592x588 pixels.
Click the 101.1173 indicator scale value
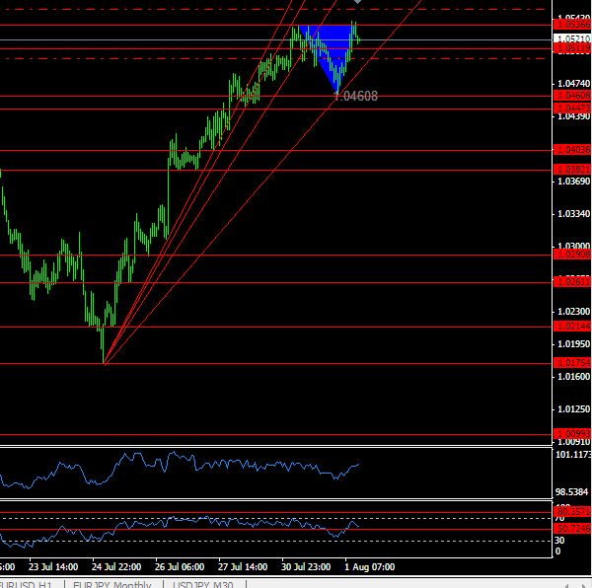click(x=573, y=455)
